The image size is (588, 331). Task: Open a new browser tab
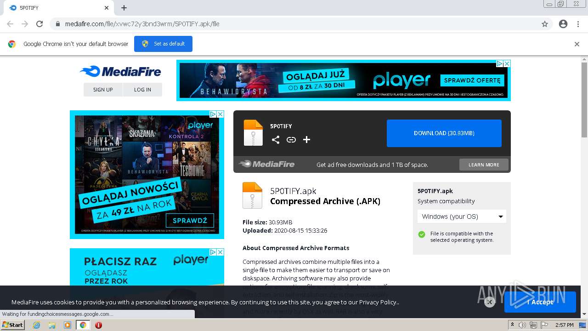coord(124,8)
